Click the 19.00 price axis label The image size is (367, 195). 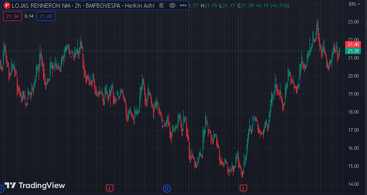click(x=353, y=94)
